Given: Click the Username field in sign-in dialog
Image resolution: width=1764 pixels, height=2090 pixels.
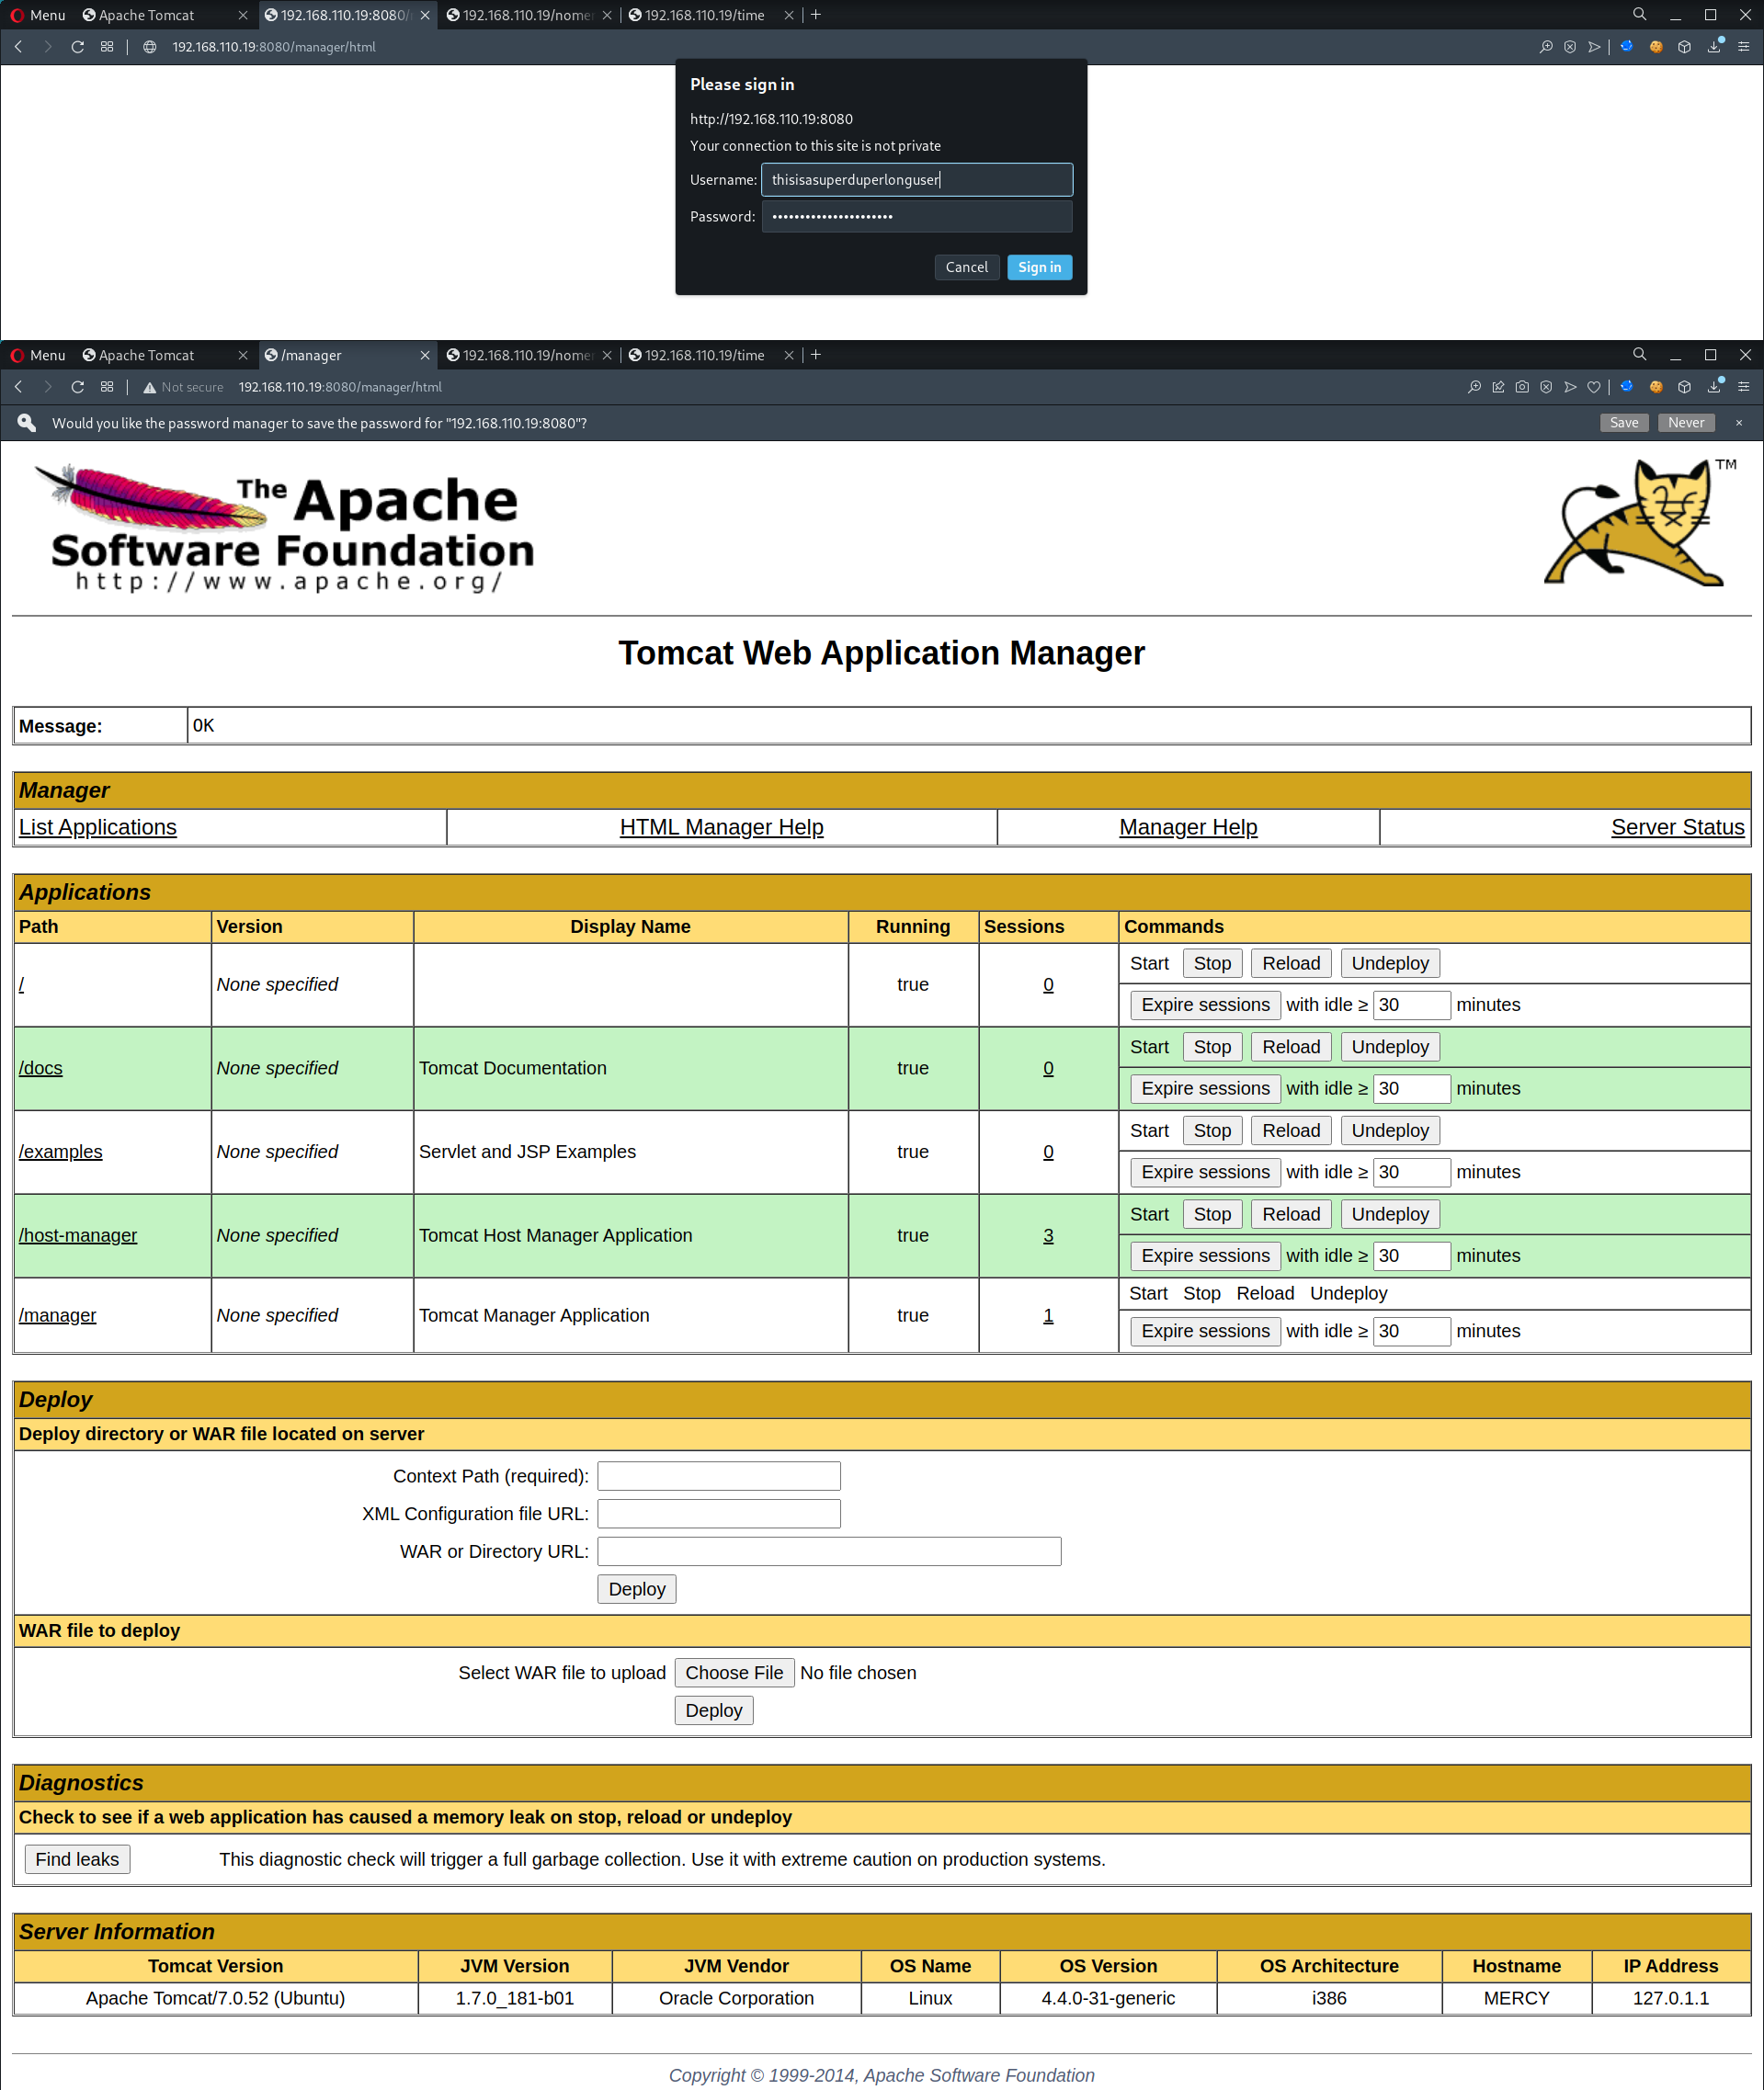Looking at the screenshot, I should tap(917, 180).
